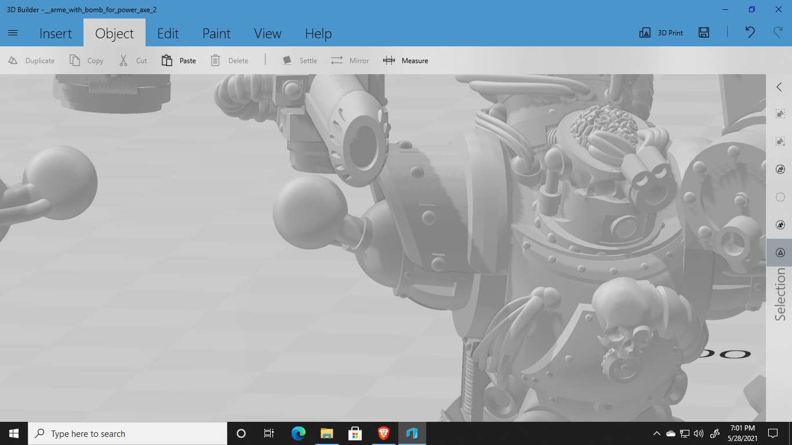This screenshot has width=792, height=445.
Task: Open the Windows Ink pen tray icon
Action: 715,433
